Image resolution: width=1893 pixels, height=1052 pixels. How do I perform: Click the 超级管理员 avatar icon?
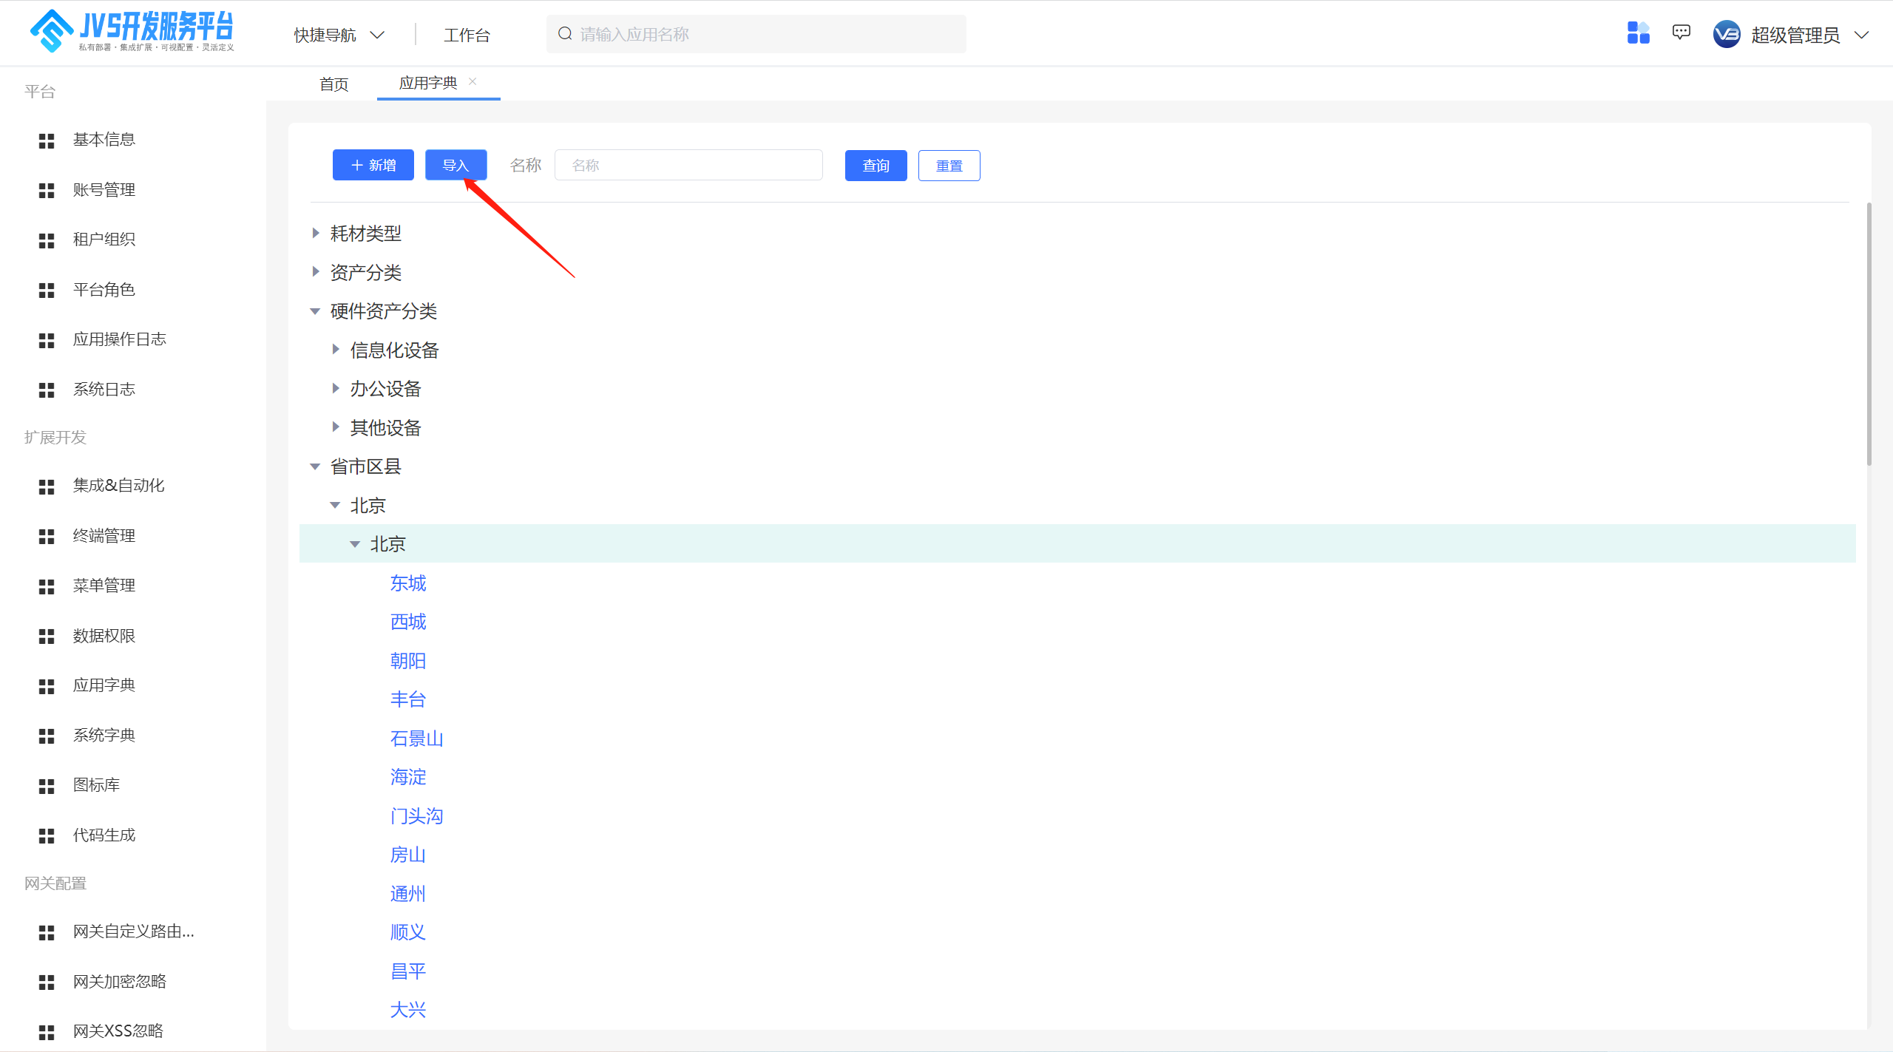pyautogui.click(x=1727, y=35)
